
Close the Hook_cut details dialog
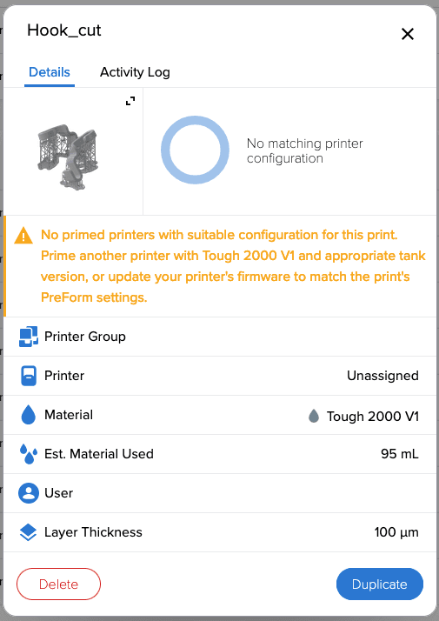(408, 34)
